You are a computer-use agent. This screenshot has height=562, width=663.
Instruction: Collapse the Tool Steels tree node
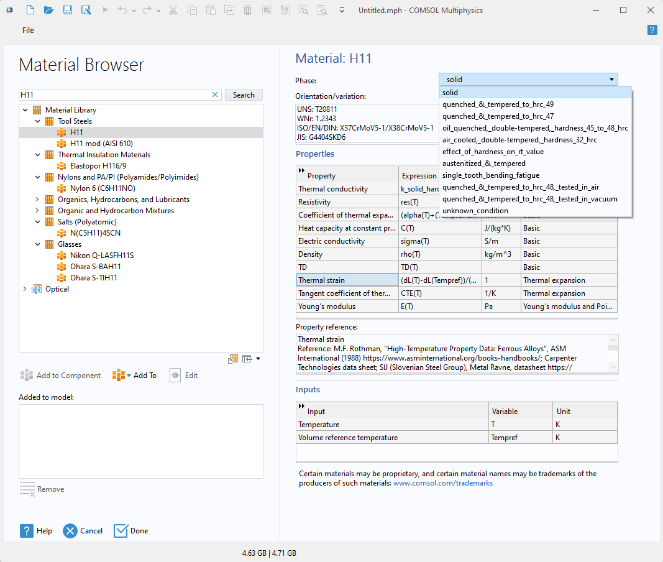pos(37,121)
